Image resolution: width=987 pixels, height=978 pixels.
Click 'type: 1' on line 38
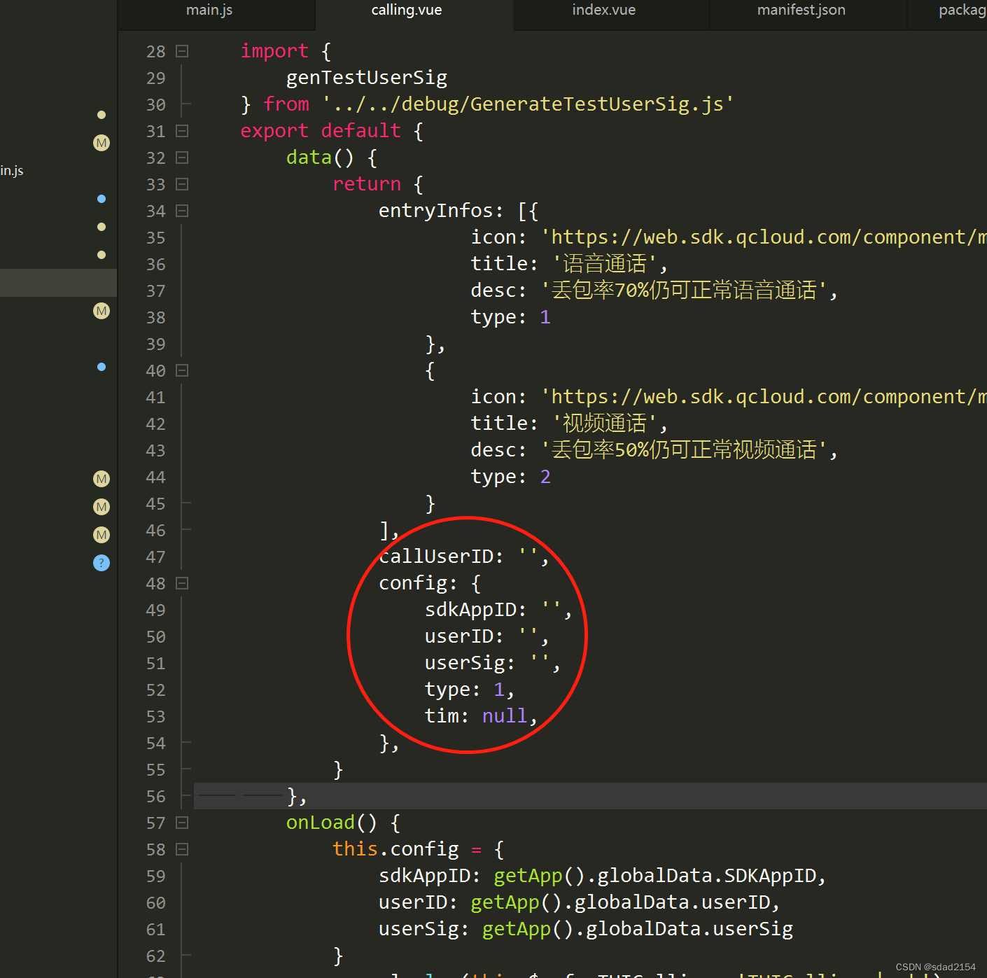511,317
